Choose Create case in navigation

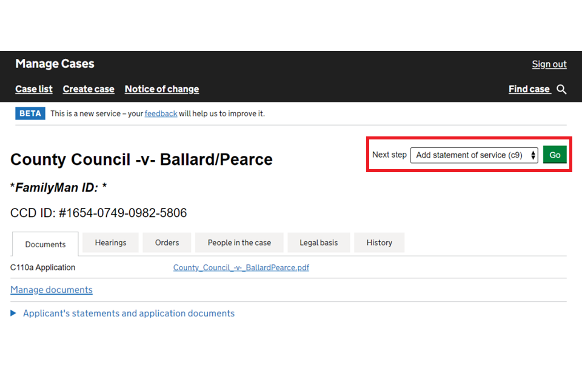tap(89, 89)
